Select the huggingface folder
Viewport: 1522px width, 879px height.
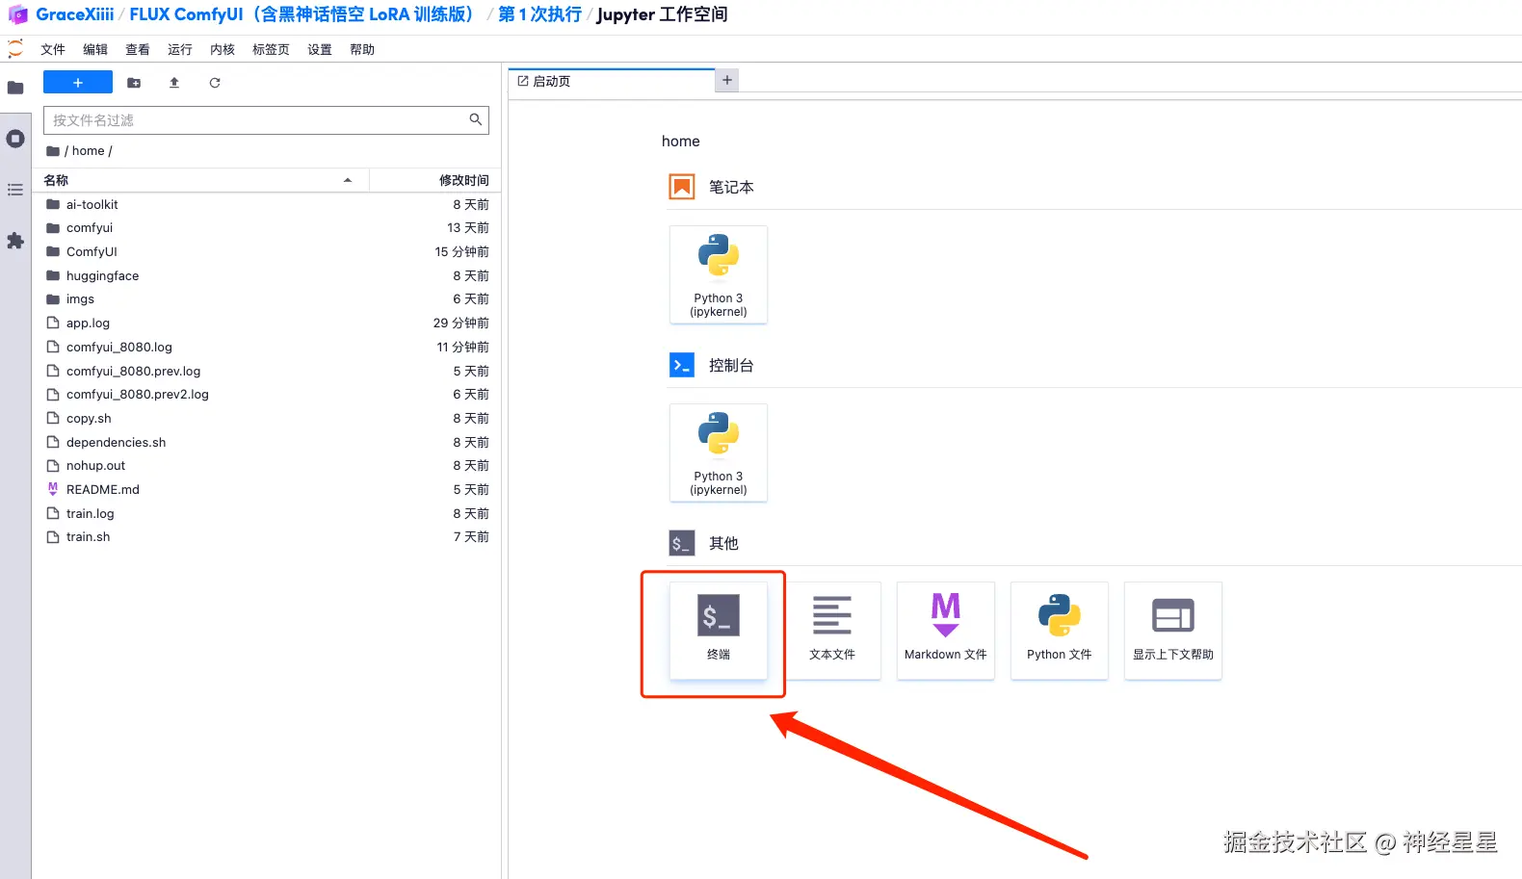click(267, 275)
